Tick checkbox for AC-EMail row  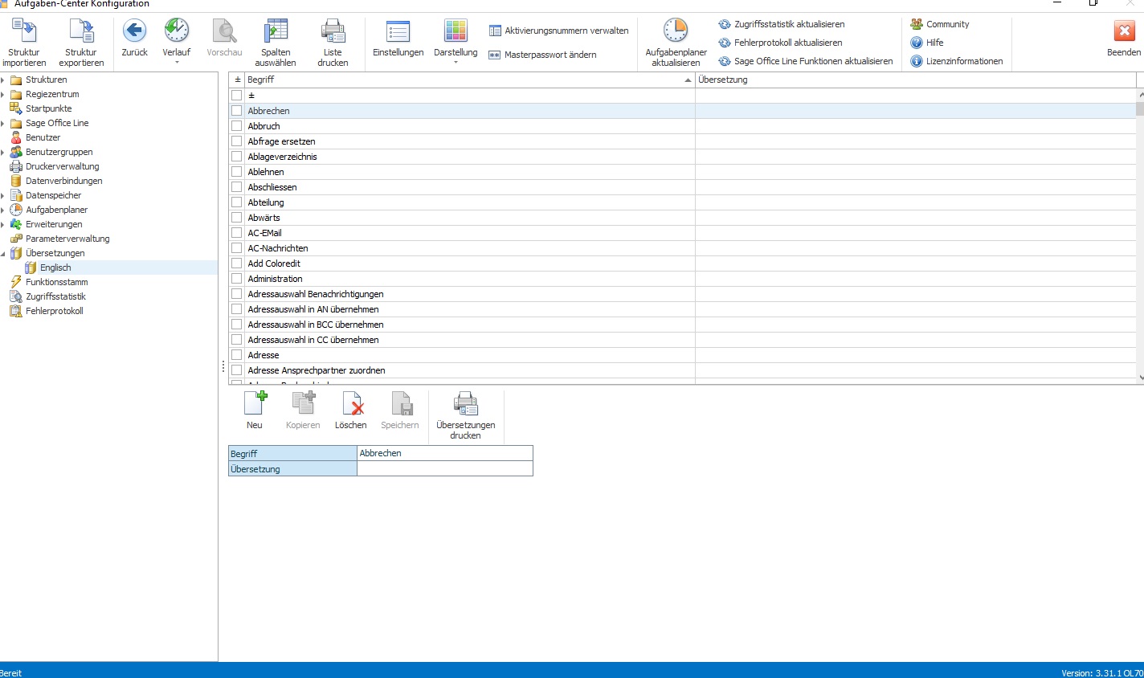(237, 233)
